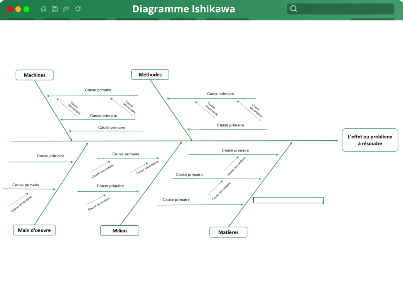The width and height of the screenshot is (403, 281).
Task: Select the Matières category box
Action: (x=228, y=232)
